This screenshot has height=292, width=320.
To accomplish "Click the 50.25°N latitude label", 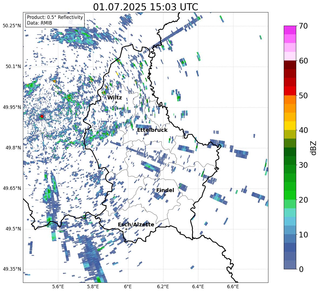I will click(12, 26).
